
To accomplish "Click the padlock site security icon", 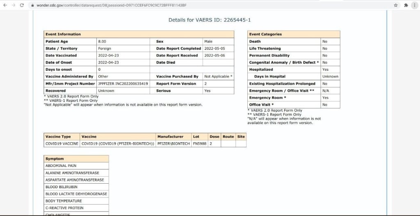I will pyautogui.click(x=32, y=5).
